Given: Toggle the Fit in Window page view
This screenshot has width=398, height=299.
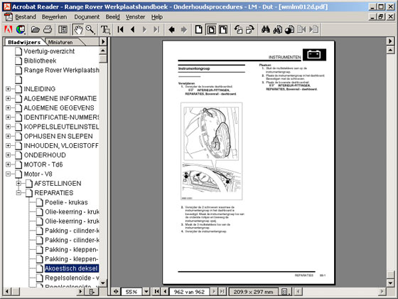Looking at the screenshot, I should pyautogui.click(x=211, y=30).
